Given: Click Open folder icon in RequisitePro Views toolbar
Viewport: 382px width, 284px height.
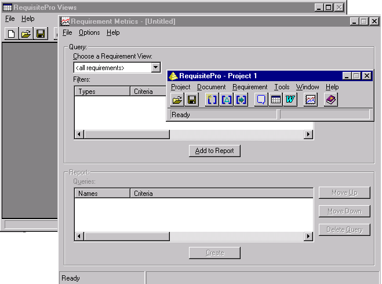Looking at the screenshot, I should pos(26,34).
